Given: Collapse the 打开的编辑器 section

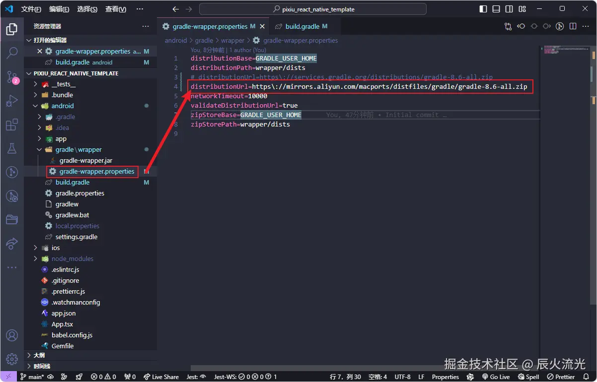Looking at the screenshot, I should click(x=90, y=40).
